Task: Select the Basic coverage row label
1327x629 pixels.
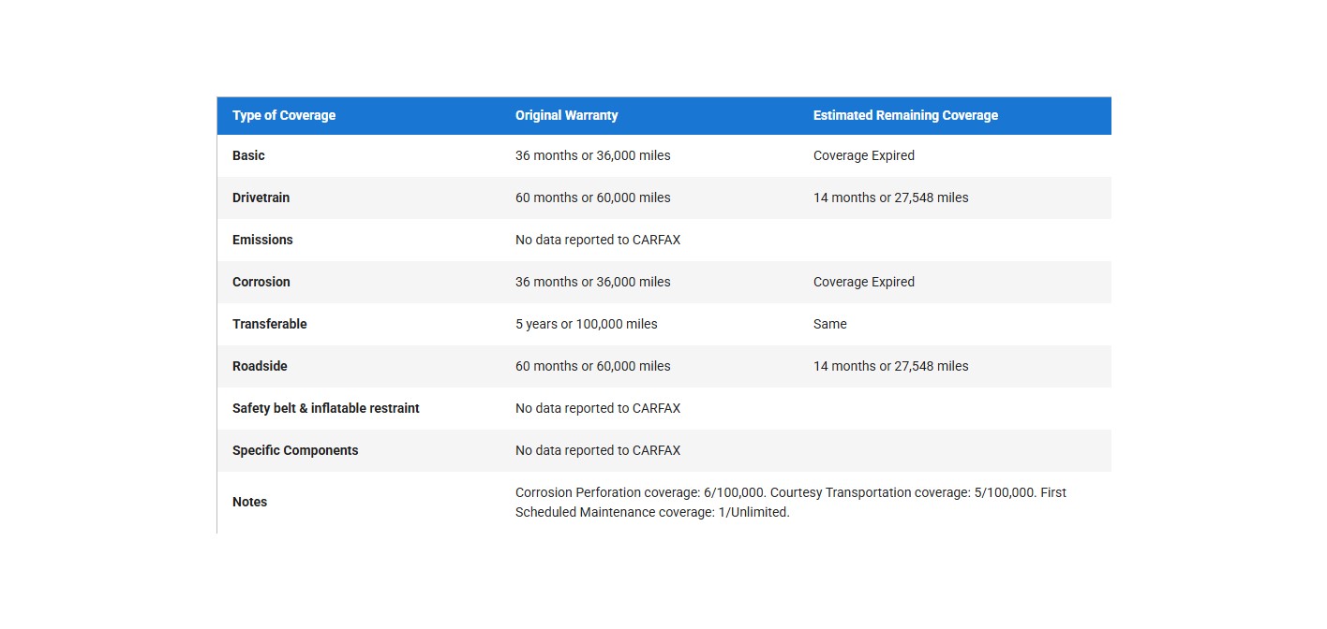Action: pyautogui.click(x=248, y=155)
